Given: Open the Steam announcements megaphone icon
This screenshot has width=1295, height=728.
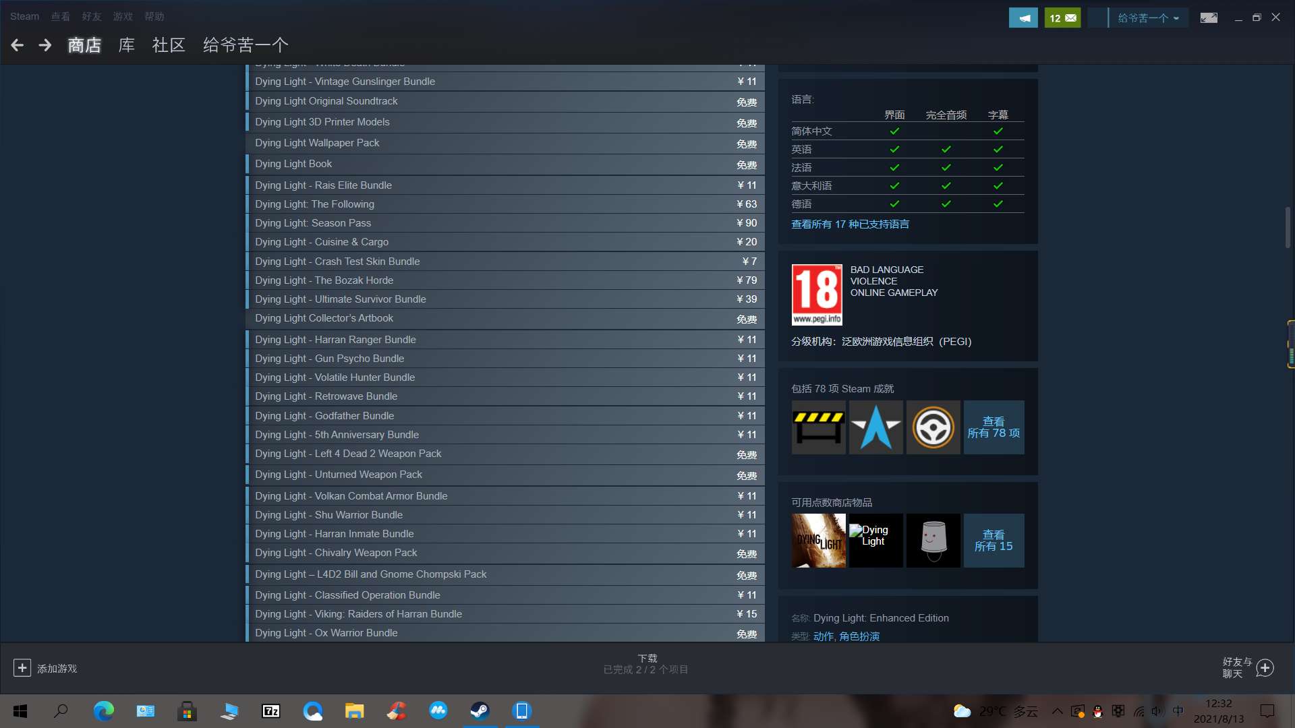Looking at the screenshot, I should click(1023, 18).
